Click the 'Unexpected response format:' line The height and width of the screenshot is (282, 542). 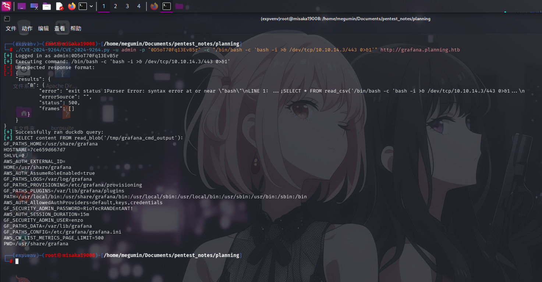click(49, 67)
